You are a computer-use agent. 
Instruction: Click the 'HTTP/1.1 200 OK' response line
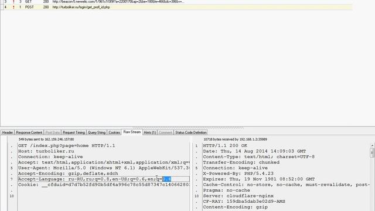click(x=225, y=145)
